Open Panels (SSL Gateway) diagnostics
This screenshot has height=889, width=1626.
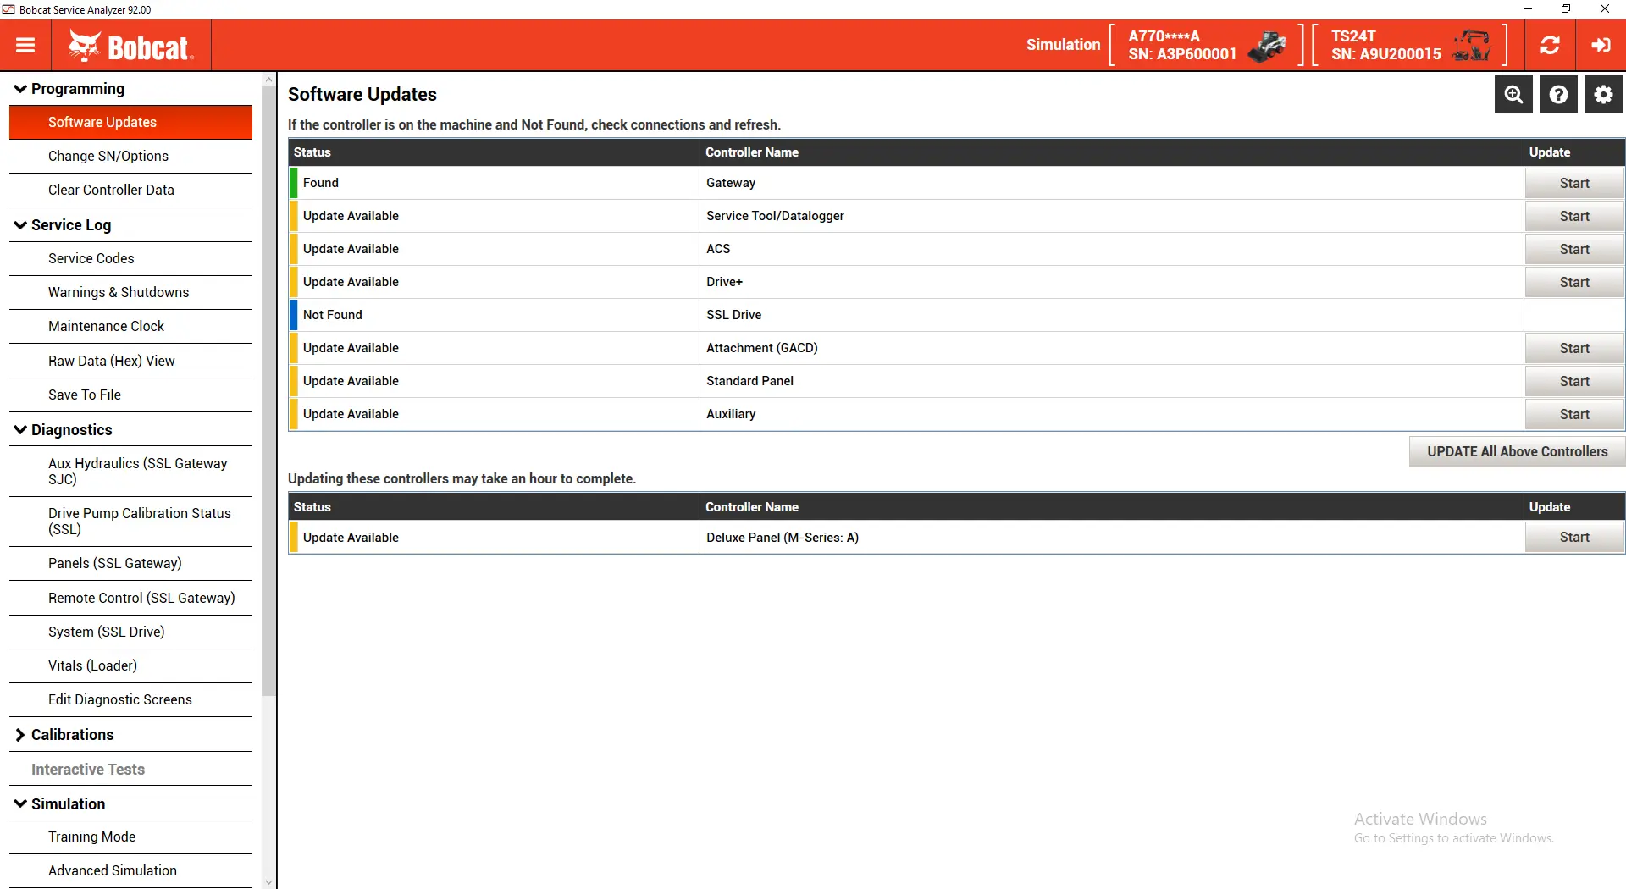[130, 563]
